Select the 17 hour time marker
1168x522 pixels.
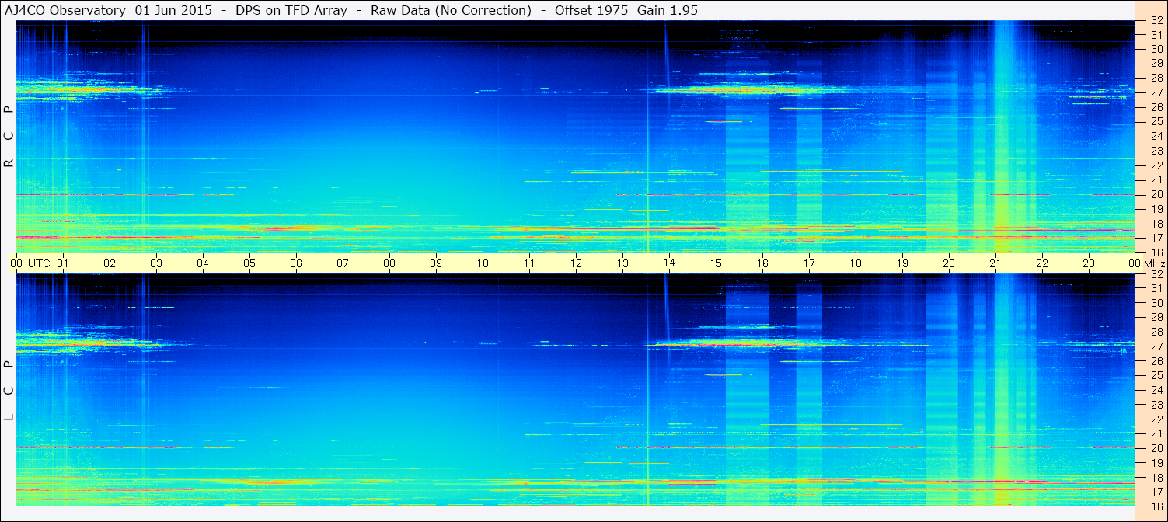[x=809, y=263]
